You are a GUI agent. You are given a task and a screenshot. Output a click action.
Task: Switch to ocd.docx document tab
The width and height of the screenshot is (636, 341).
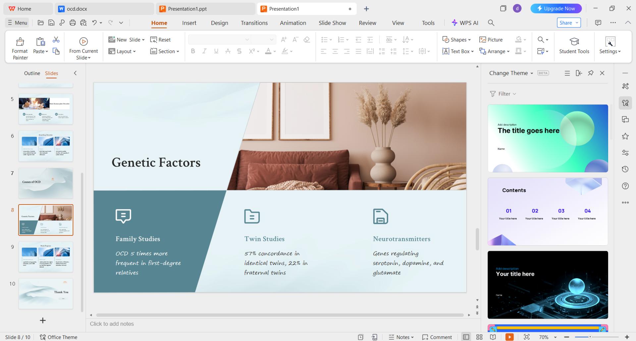[104, 9]
